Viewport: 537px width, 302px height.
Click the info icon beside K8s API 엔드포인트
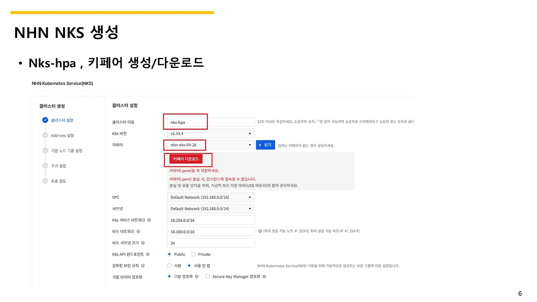tap(148, 254)
